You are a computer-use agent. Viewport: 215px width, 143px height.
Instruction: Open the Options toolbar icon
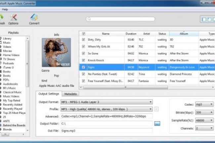click(14, 18)
